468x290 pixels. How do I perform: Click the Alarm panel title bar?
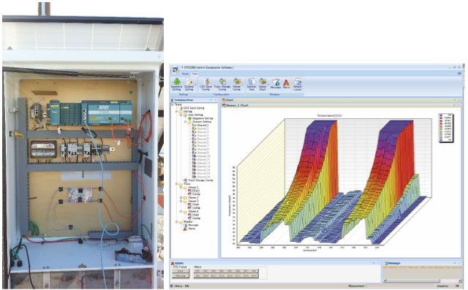(x=275, y=263)
